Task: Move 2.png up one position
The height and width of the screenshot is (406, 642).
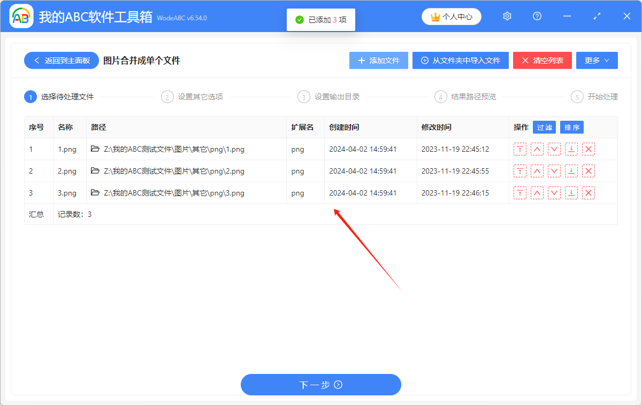Action: tap(537, 171)
